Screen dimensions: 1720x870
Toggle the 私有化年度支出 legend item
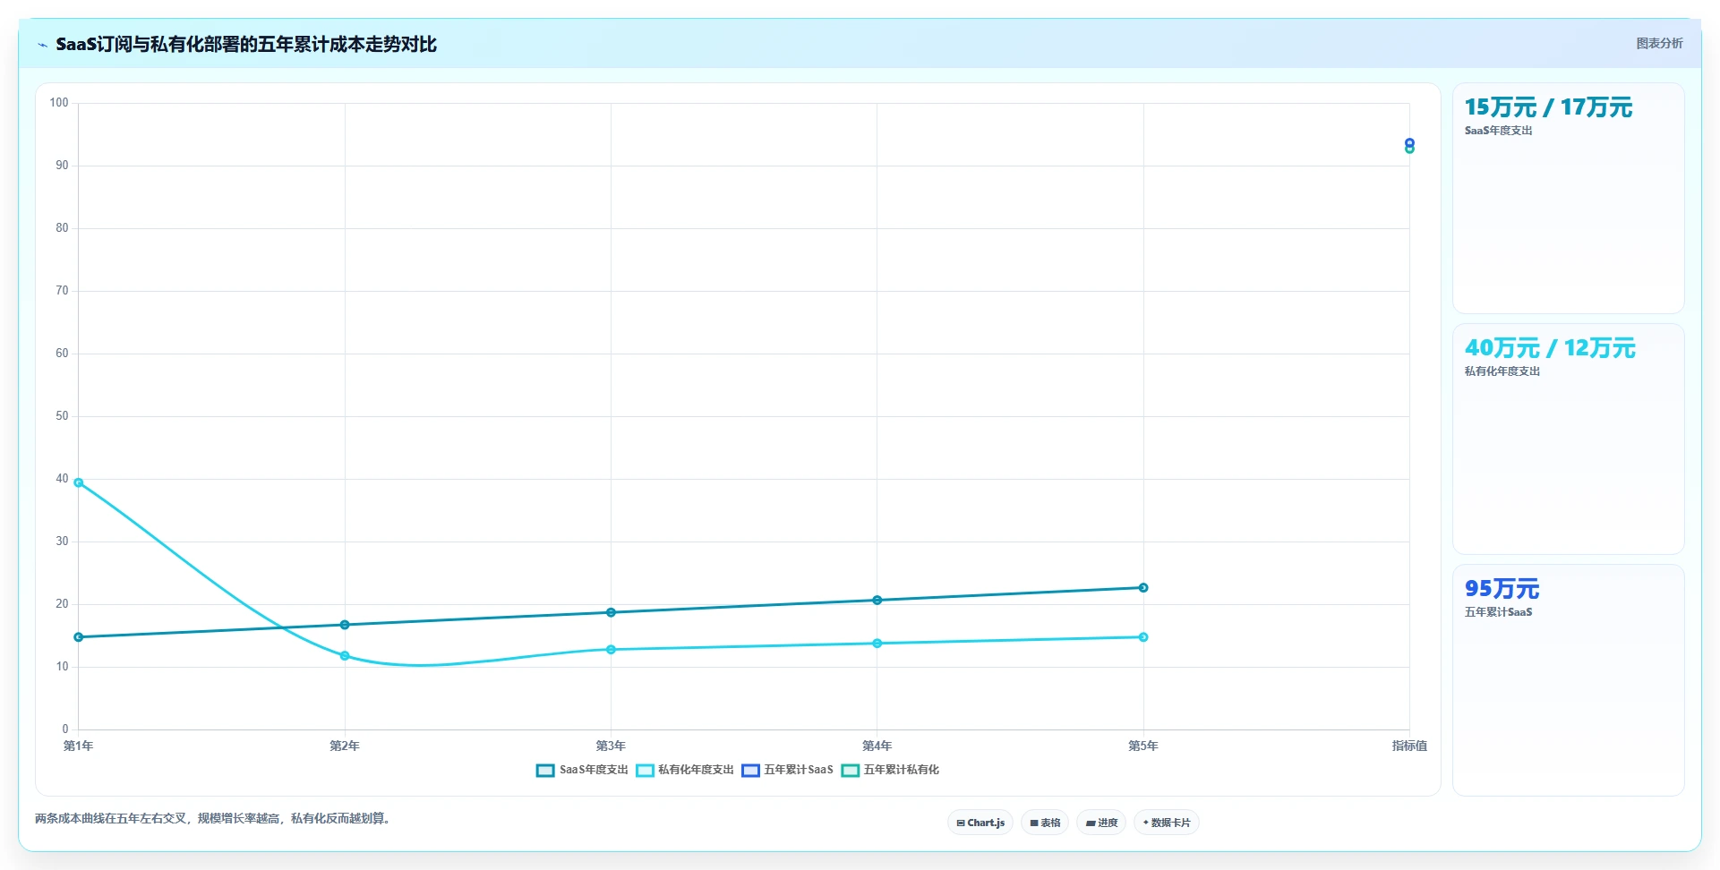[x=685, y=770]
